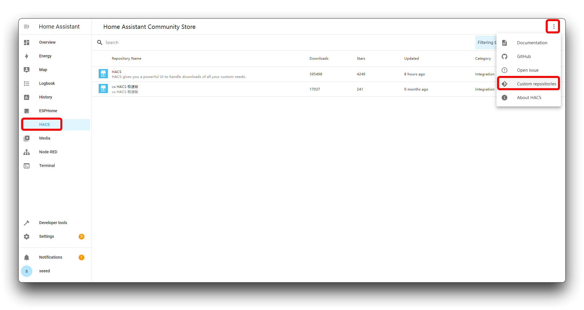Sort by Downloads column header
Screen dimensions: 584x310
pyautogui.click(x=319, y=58)
